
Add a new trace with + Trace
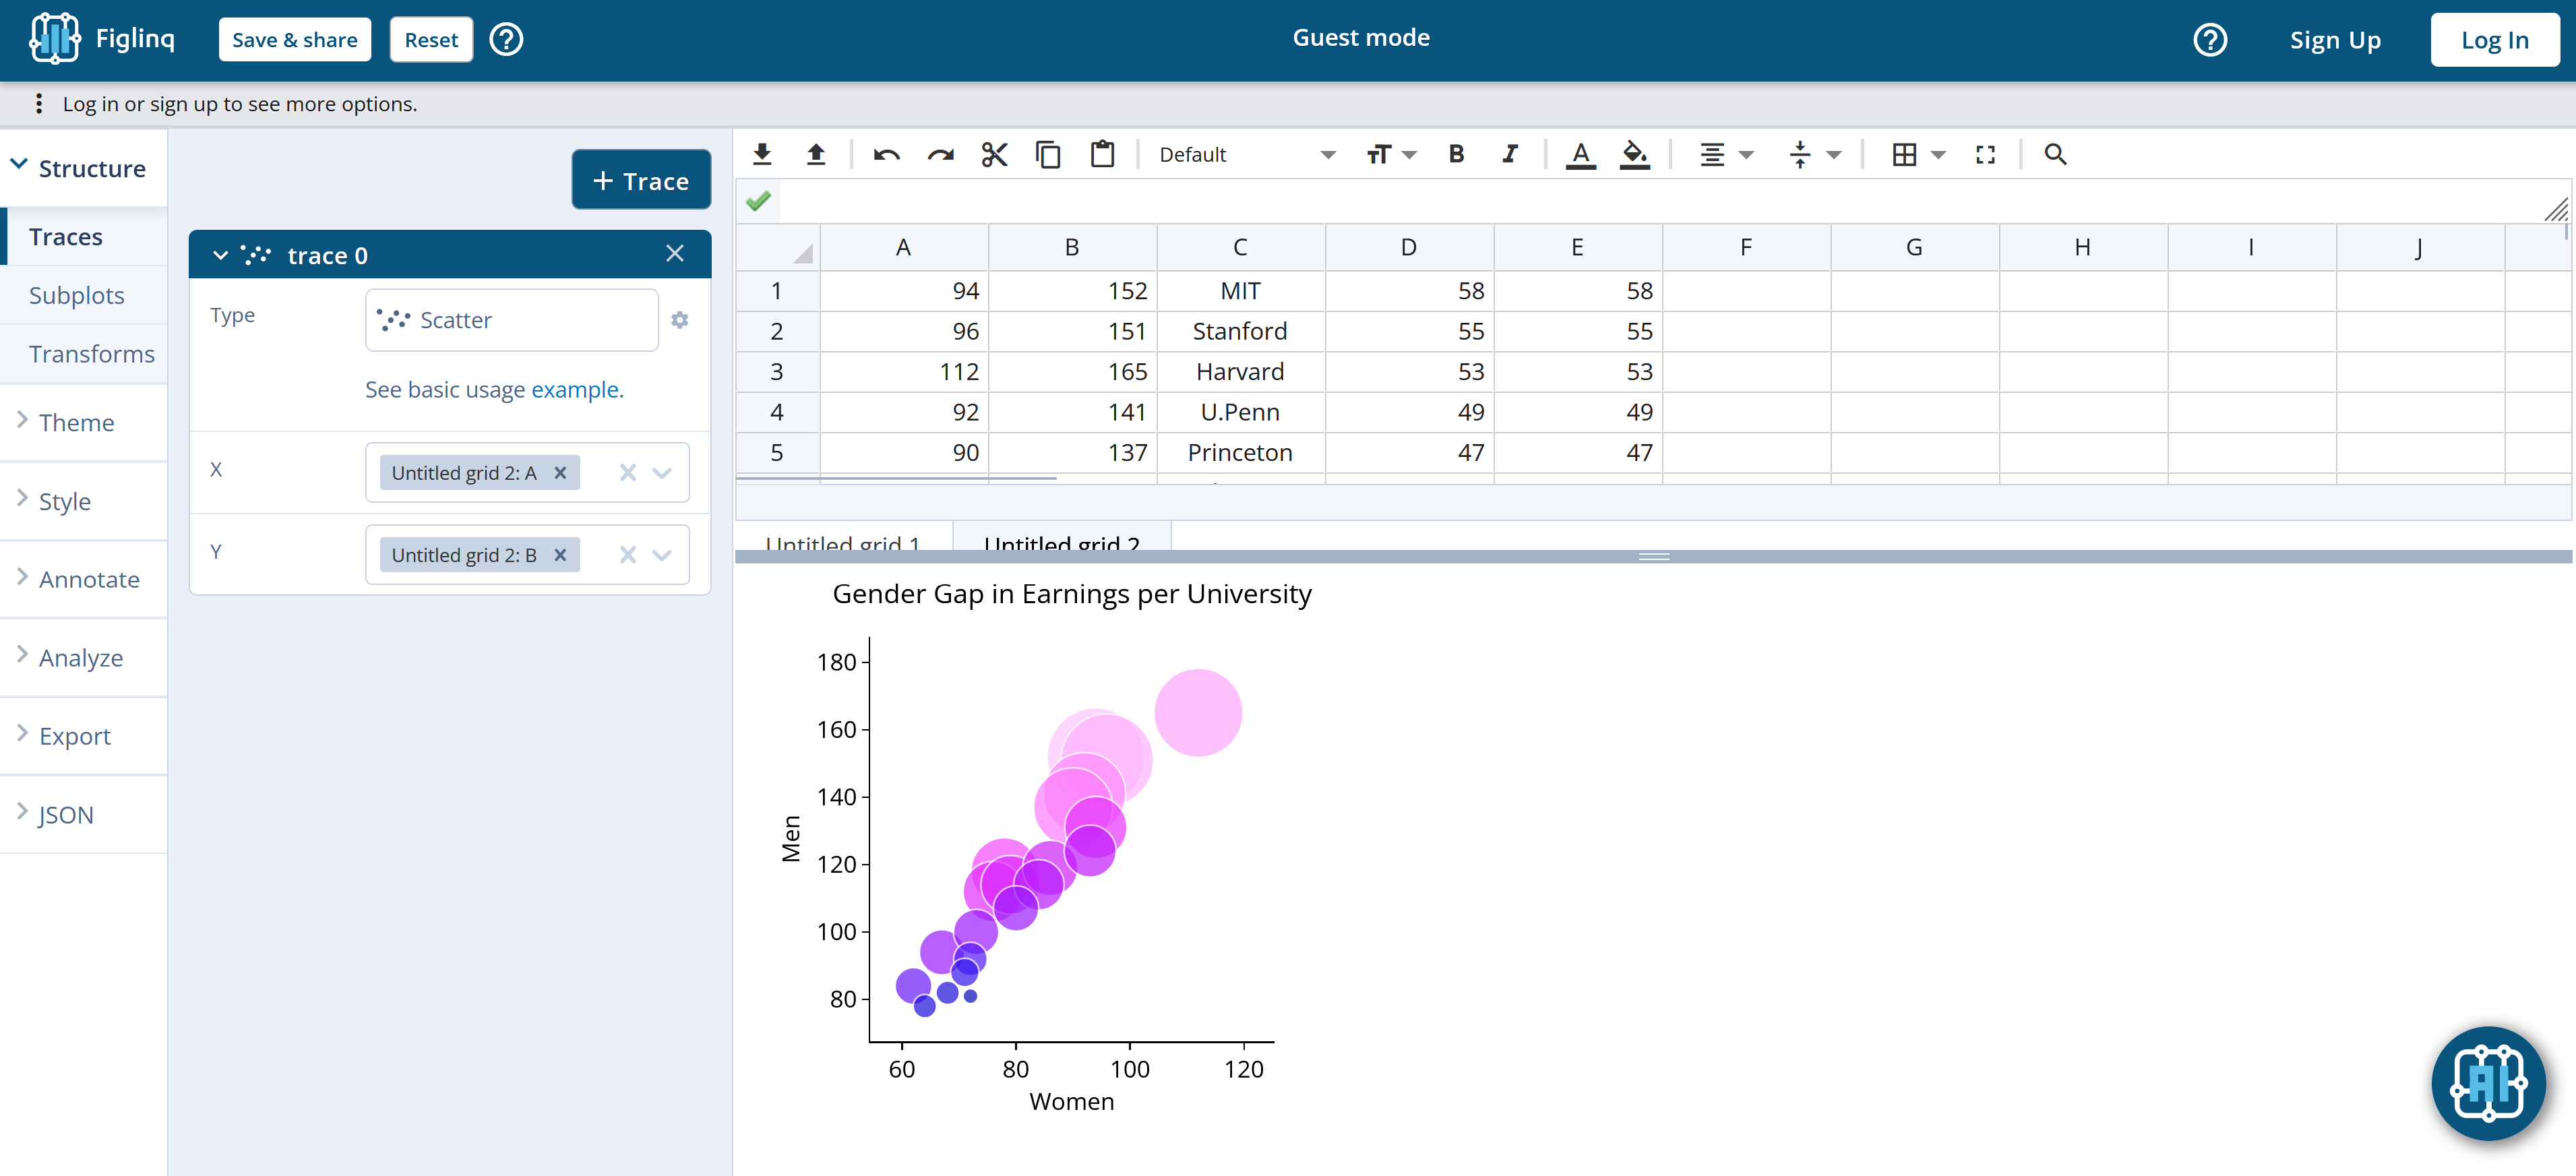click(641, 180)
